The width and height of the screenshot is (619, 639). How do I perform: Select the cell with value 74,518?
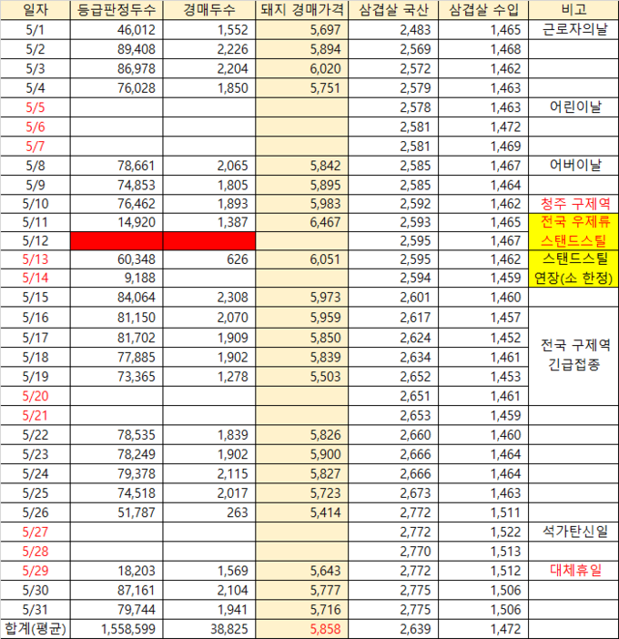[117, 493]
